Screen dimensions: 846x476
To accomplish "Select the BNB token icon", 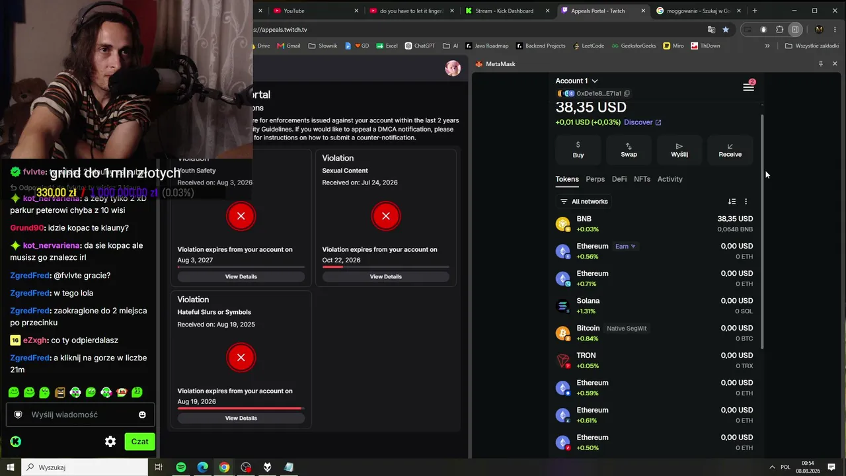I will (562, 224).
